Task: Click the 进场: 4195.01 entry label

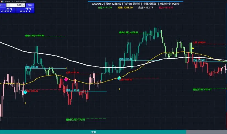Action: (x=199, y=60)
